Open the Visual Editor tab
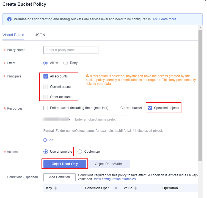The height and width of the screenshot is (198, 207). click(13, 35)
